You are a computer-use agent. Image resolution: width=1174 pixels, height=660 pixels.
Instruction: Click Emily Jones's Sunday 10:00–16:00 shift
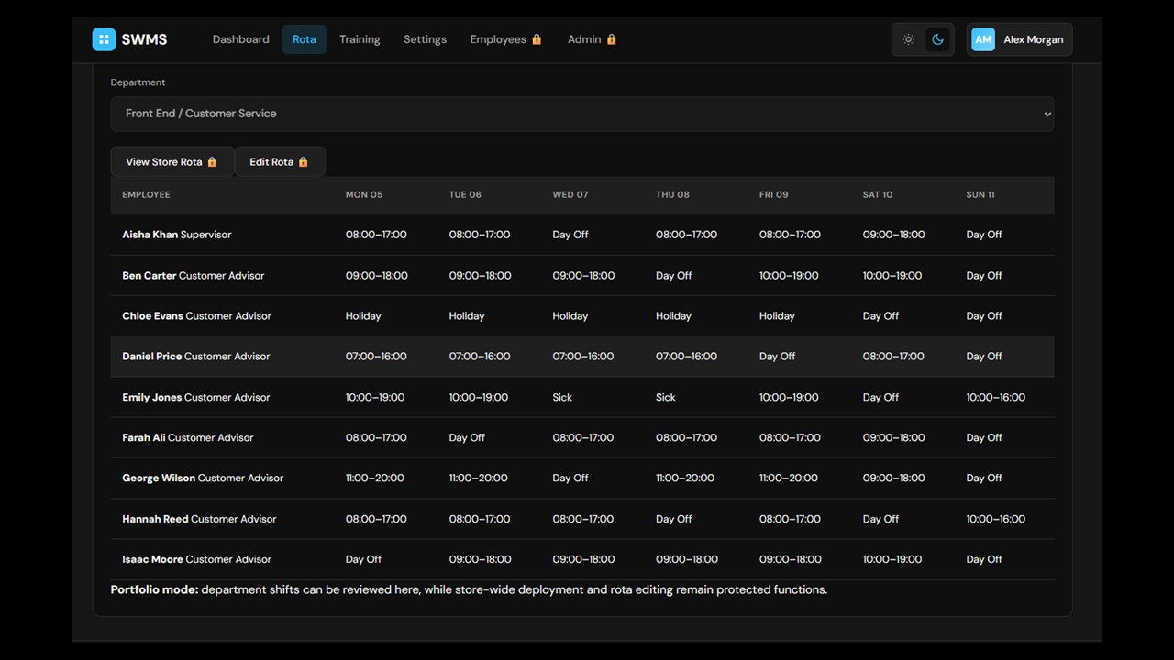995,397
